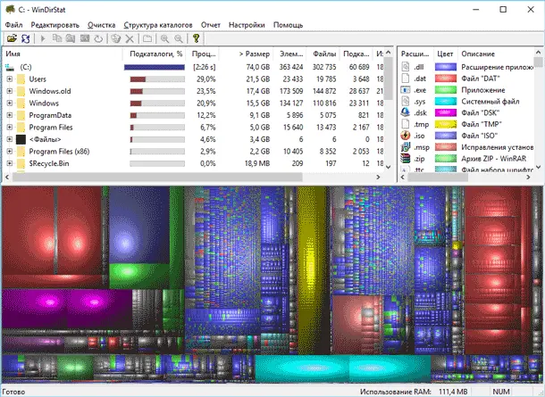Open the Помощь menu

289,25
